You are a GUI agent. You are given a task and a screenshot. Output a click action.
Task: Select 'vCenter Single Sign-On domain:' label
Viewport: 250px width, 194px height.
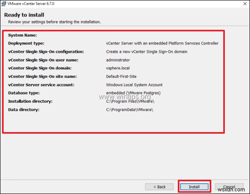[x=40, y=68]
